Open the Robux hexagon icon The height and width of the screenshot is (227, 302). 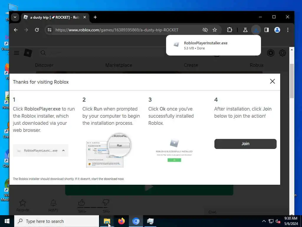click(x=271, y=53)
